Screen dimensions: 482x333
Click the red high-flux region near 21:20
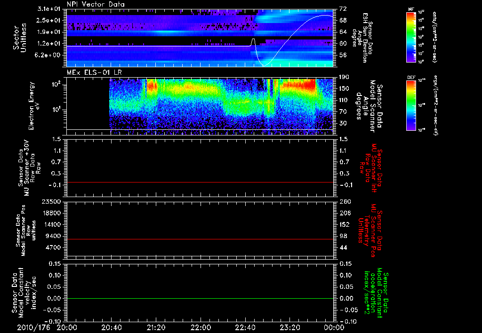(x=152, y=85)
